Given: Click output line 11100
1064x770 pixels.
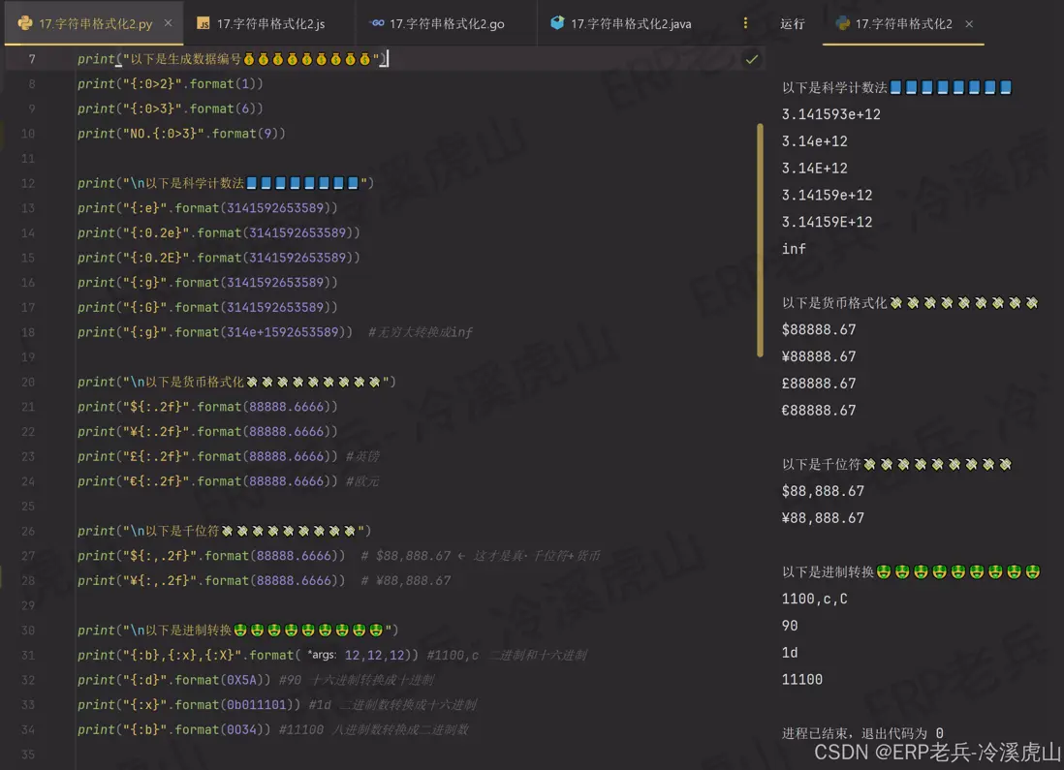Looking at the screenshot, I should [801, 680].
